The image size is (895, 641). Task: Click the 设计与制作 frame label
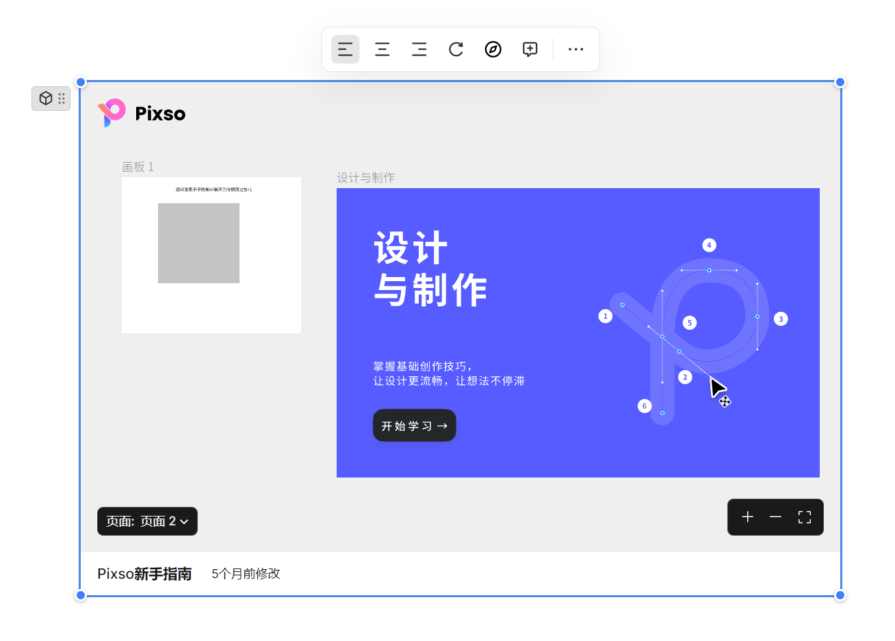pos(365,178)
